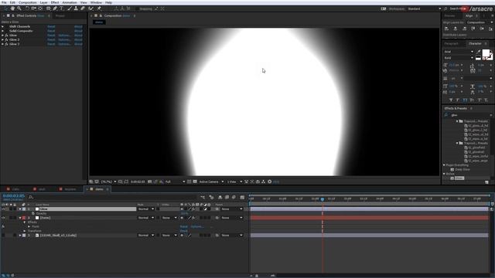Select the Brush tool
The width and height of the screenshot is (495, 278).
click(x=70, y=8)
